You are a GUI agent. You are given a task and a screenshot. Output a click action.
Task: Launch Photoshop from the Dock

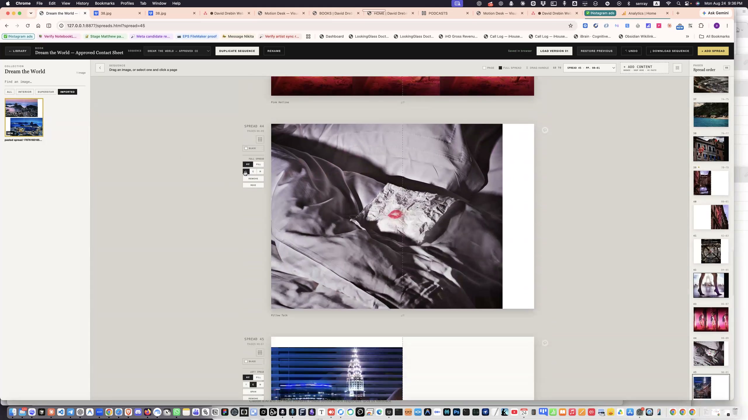[456, 412]
